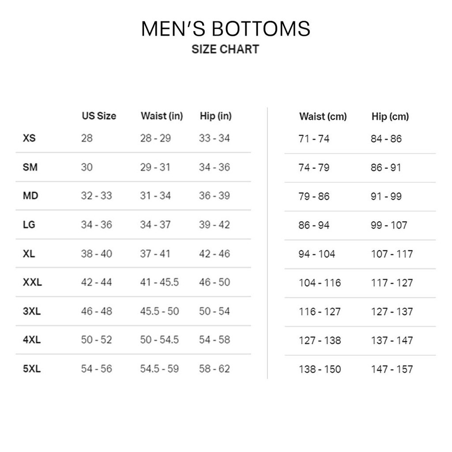Select the XS size row label
The height and width of the screenshot is (452, 452).
[x=29, y=138]
